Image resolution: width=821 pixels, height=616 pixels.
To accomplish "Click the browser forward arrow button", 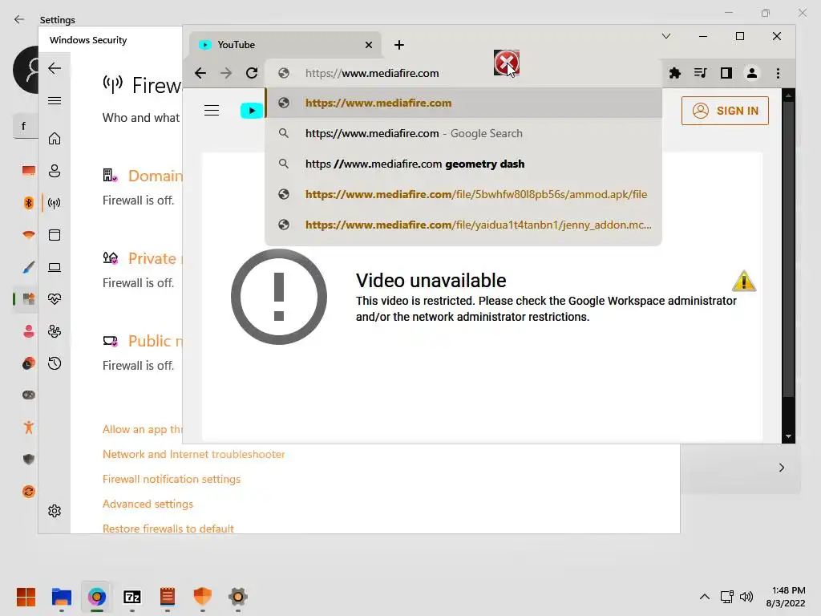I will [225, 73].
